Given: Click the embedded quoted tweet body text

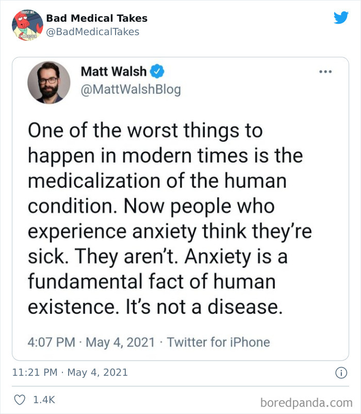Looking at the screenshot, I should [x=170, y=217].
